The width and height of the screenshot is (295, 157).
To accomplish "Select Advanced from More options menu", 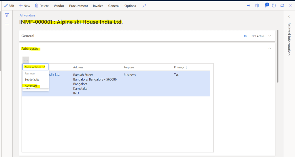I will pos(31,86).
